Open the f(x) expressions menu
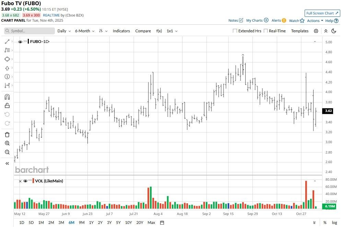The width and height of the screenshot is (342, 227). coord(159,31)
